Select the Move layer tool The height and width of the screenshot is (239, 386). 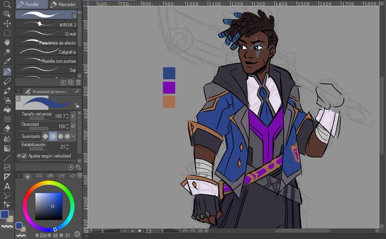7,24
